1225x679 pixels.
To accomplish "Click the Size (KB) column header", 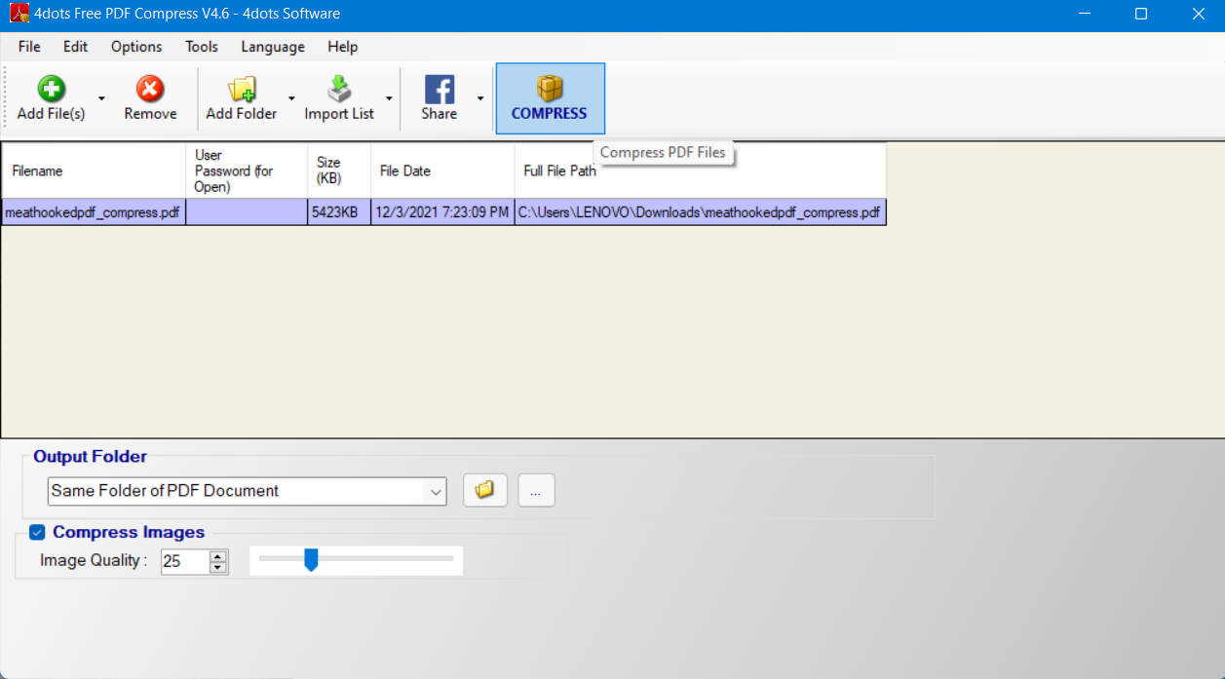I will point(339,170).
